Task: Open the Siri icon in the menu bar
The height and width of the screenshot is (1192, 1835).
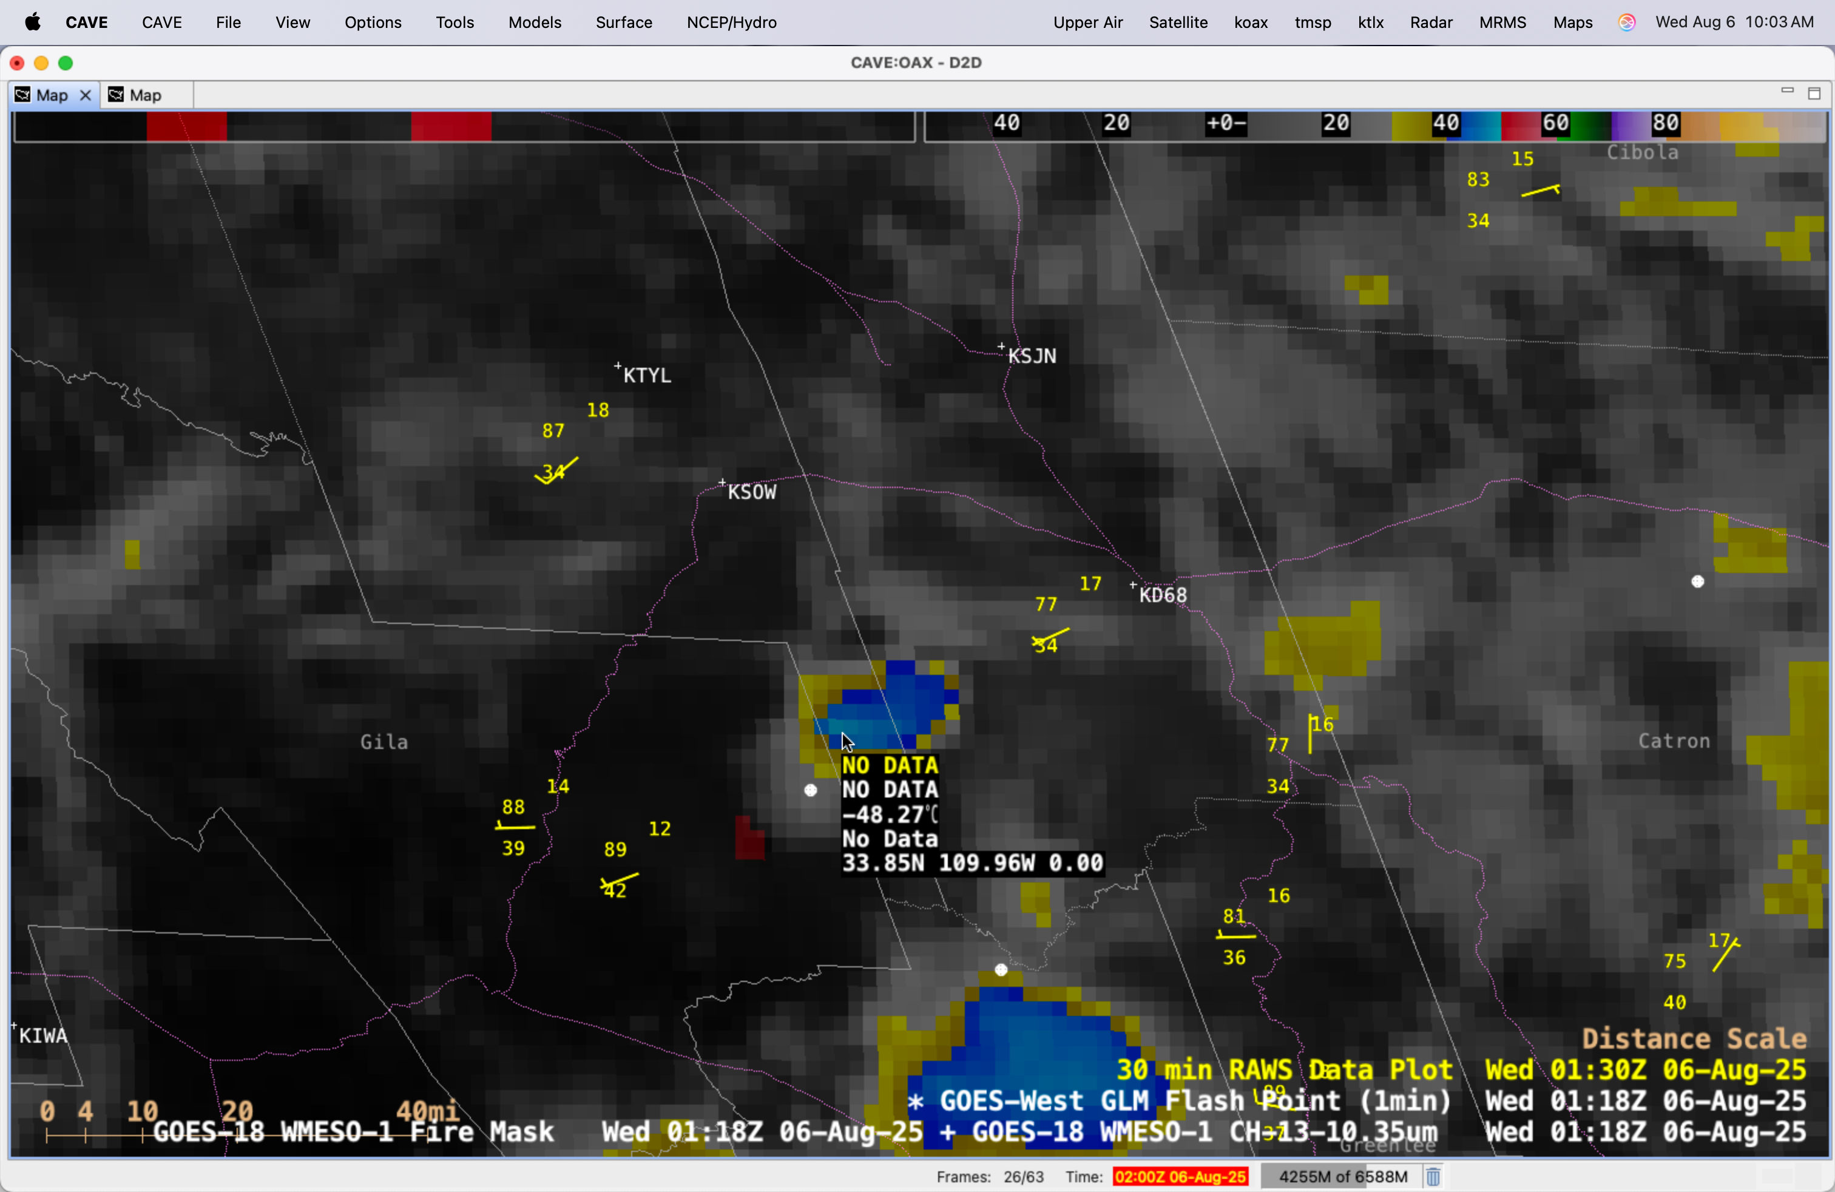Action: 1626,22
